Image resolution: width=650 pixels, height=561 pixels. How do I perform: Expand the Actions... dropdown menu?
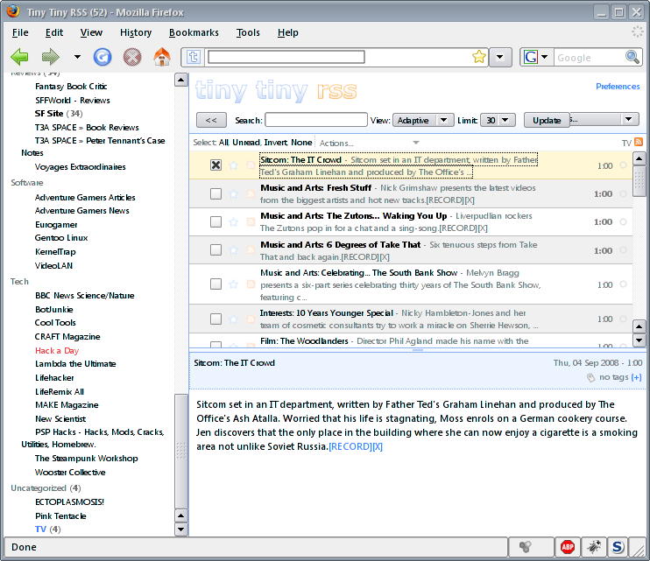368,143
